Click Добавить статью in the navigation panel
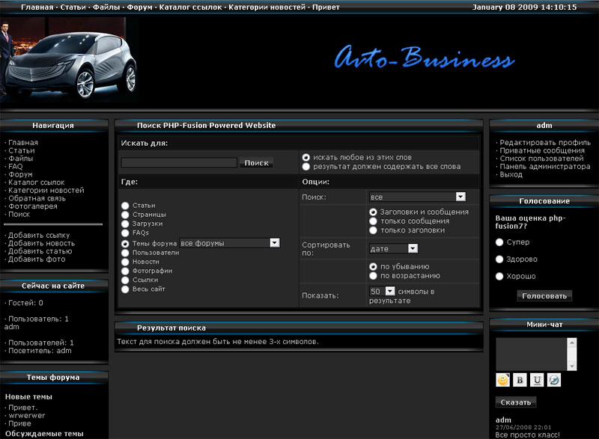Screen dimensions: 599x439 [x=40, y=251]
